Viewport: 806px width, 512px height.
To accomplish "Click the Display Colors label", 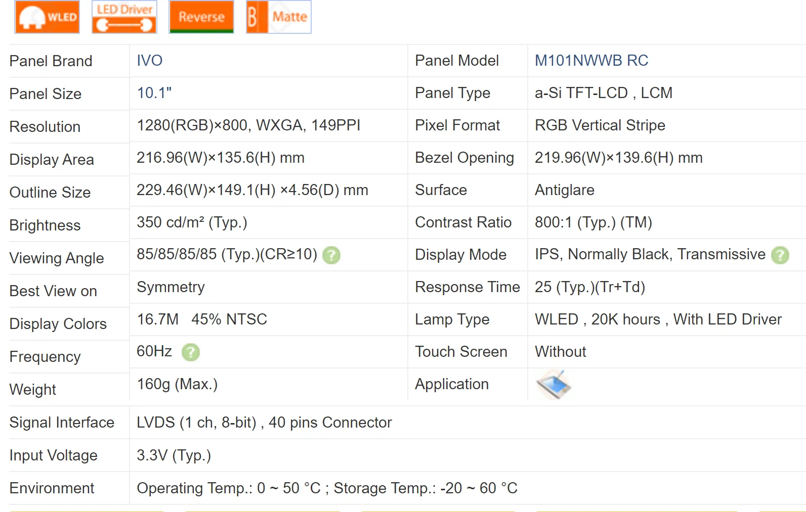I will point(58,324).
